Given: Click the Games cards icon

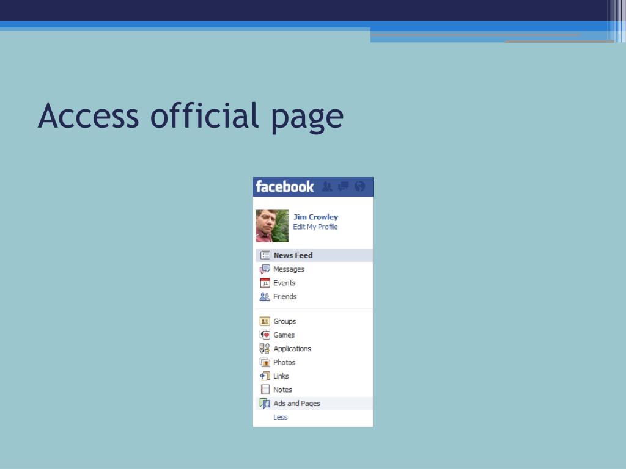Looking at the screenshot, I should (x=265, y=335).
